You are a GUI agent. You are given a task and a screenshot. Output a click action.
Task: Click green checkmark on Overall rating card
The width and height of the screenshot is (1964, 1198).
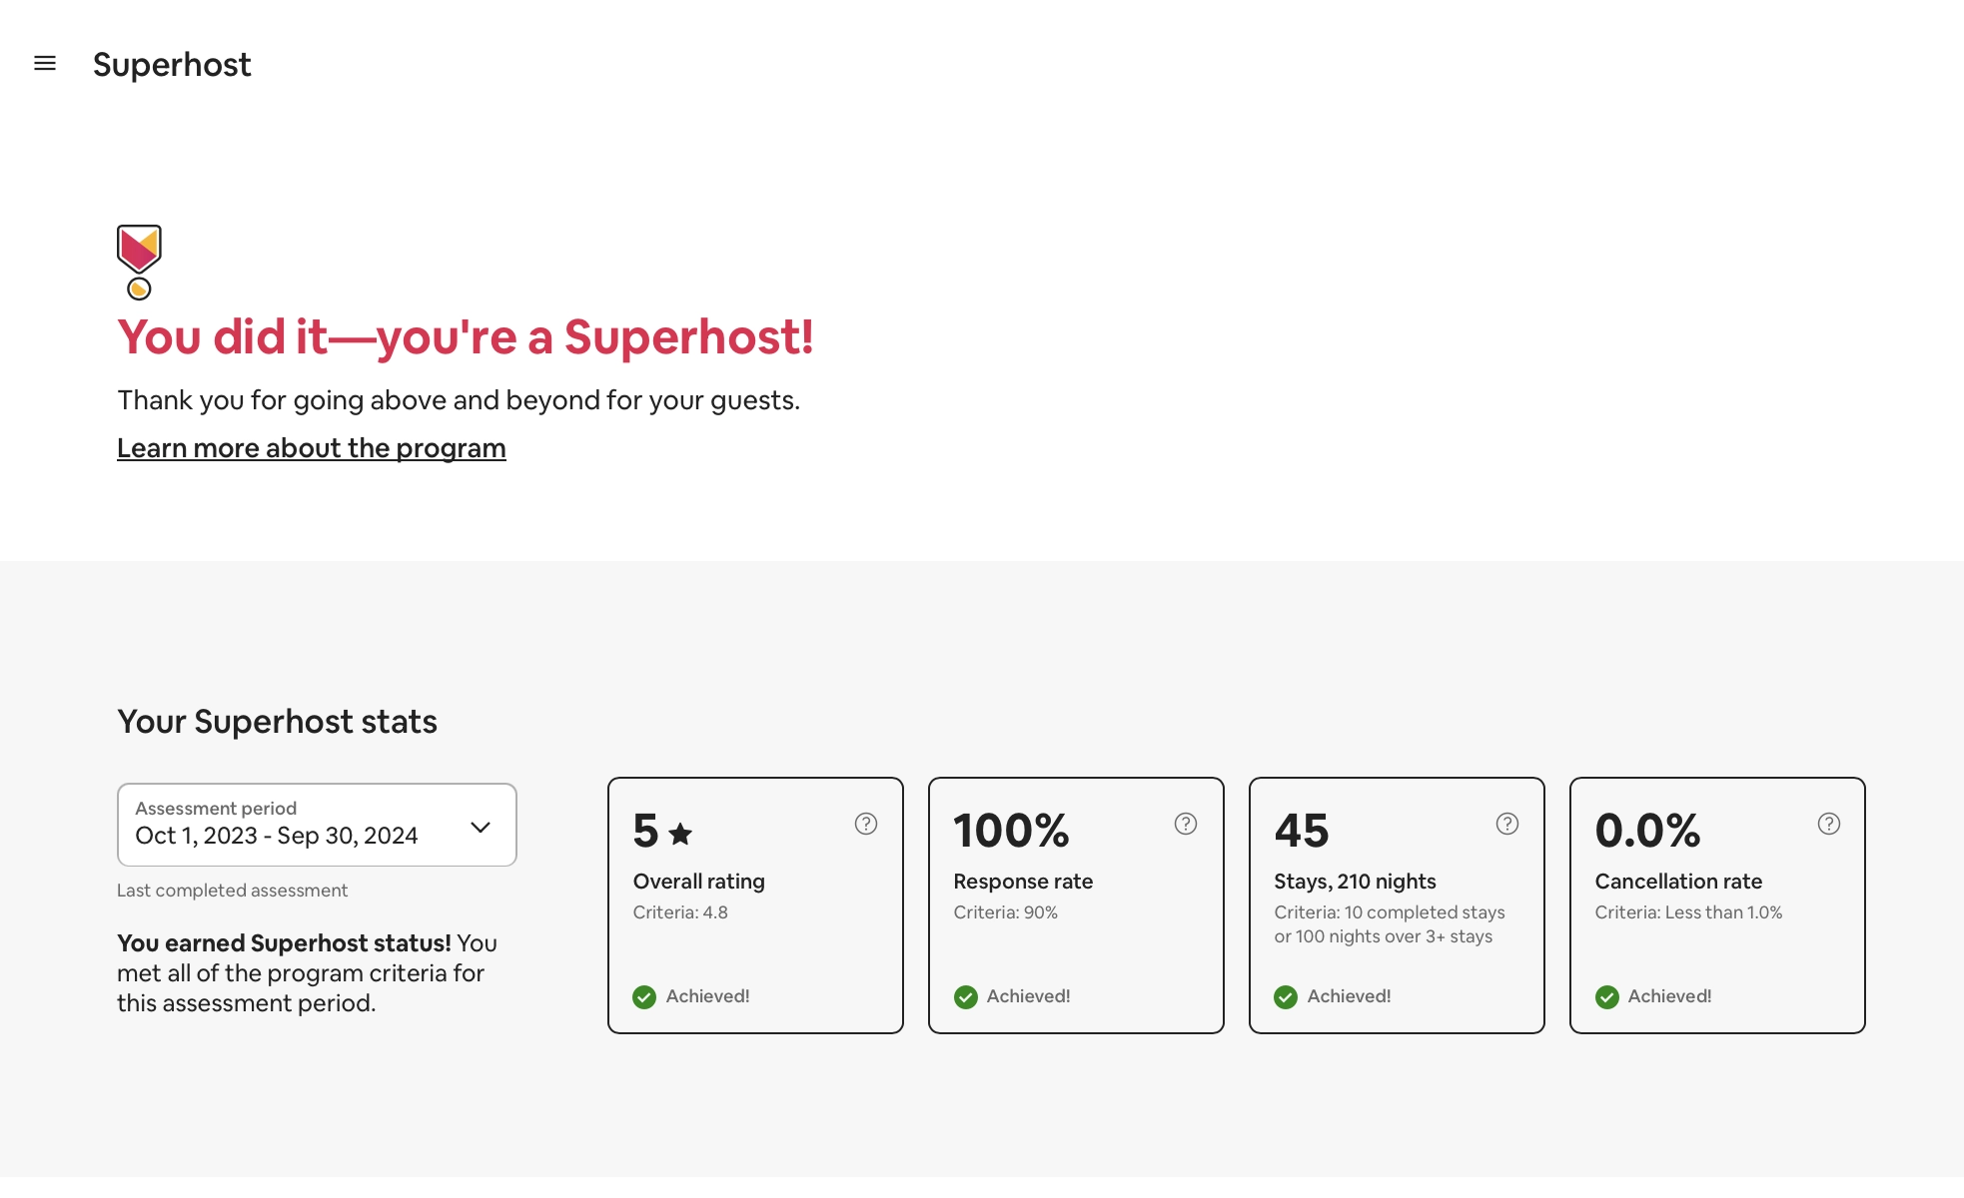644,996
